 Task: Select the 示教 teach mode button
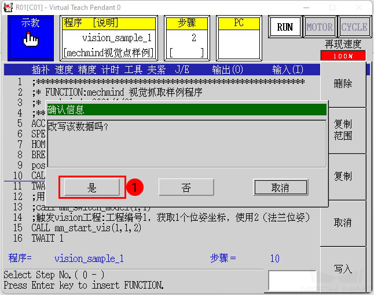coord(31,38)
